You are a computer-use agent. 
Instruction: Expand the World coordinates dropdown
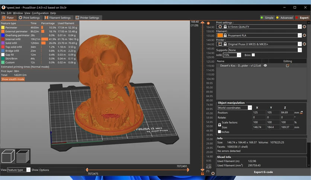[250, 107]
